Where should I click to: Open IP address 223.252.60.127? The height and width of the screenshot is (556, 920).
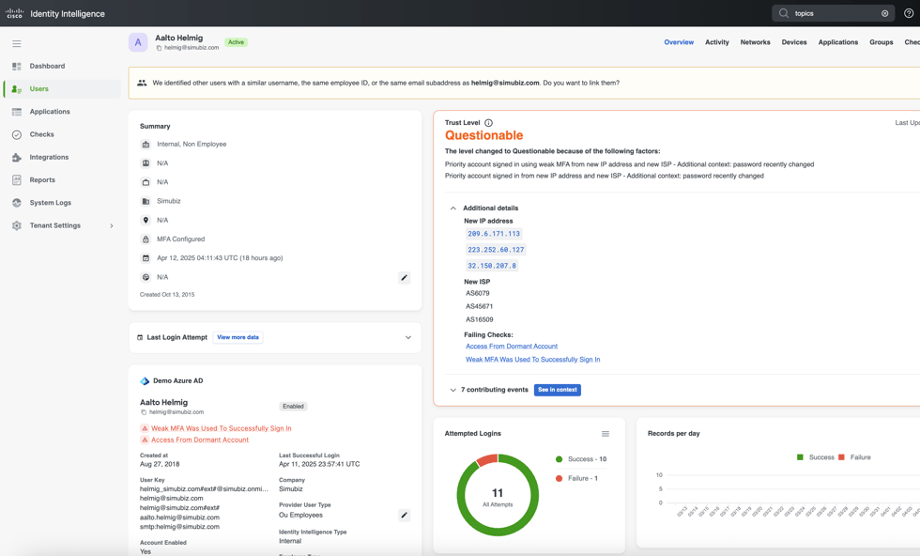tap(496, 250)
